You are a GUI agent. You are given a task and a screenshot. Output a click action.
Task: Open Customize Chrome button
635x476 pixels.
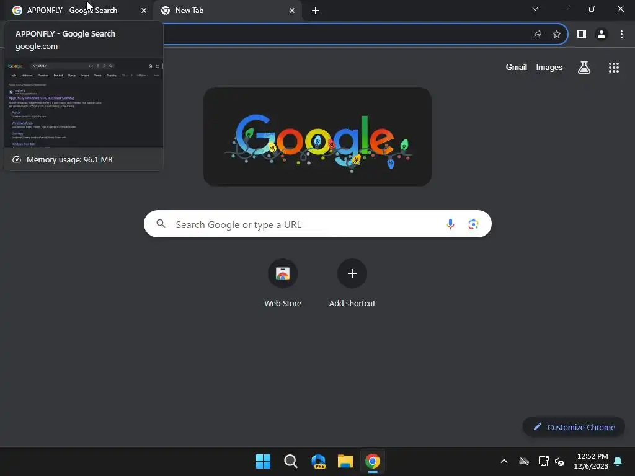[x=574, y=427]
